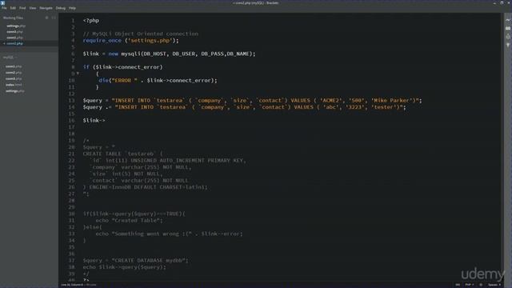
Task: Open the Edit menu
Action: coord(13,8)
